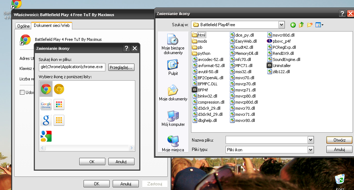Choose the blue Google 'g' icon
Screen dimensions: 354x190
[46, 120]
